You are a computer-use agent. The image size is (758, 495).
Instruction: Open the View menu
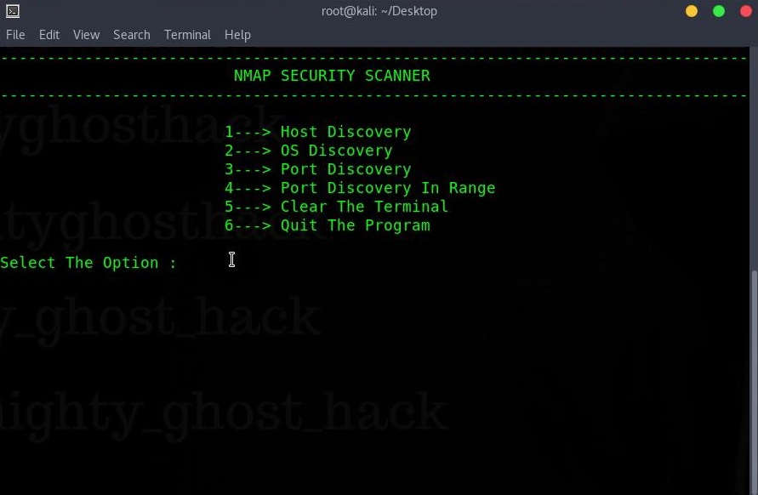tap(87, 35)
